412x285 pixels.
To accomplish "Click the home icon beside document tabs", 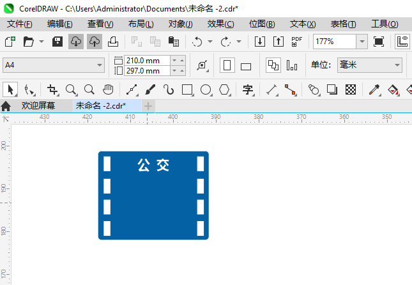I will 6,106.
